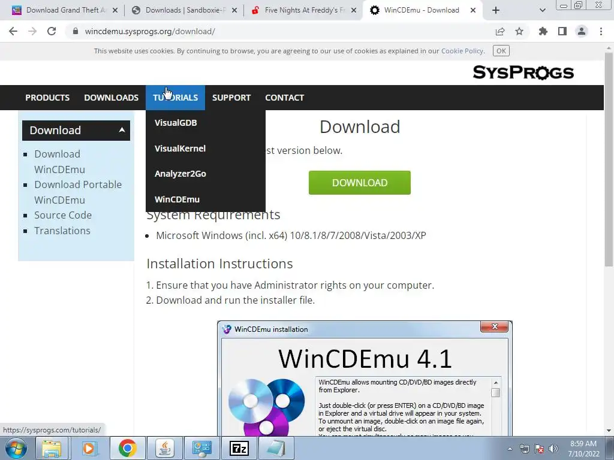Screen dimensions: 614x460
Task: Select VisualKernel from Tutorials dropdown
Action: (x=206, y=149)
